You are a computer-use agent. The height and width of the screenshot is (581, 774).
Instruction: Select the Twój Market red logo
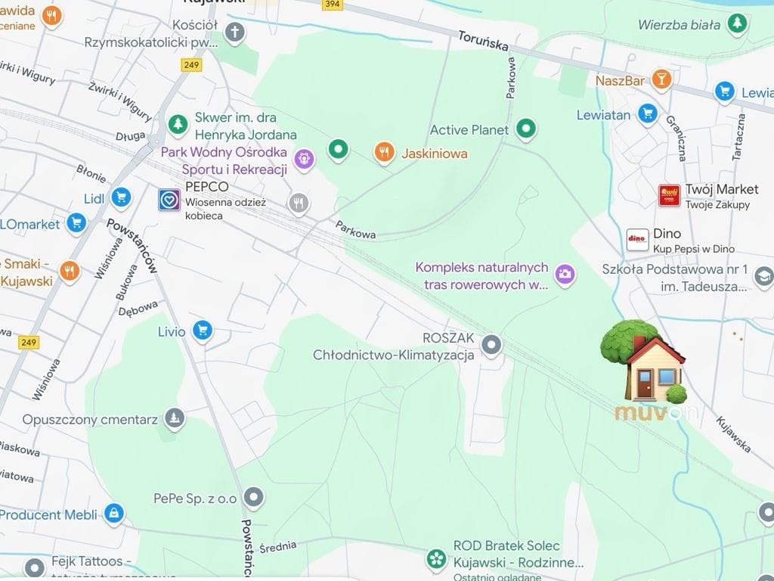(670, 196)
